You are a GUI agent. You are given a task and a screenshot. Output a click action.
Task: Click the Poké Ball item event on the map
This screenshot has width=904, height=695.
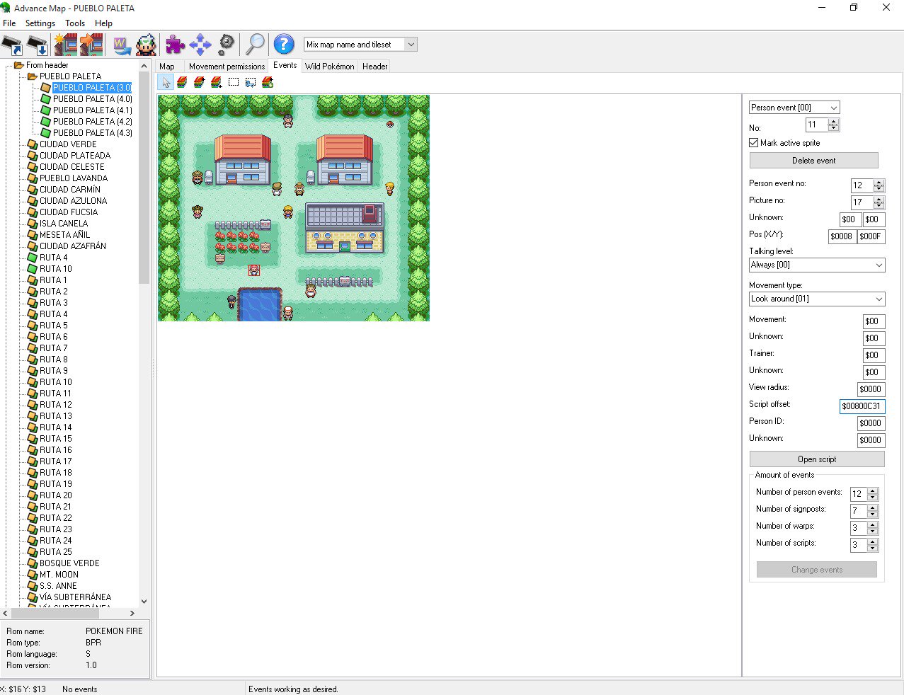390,124
